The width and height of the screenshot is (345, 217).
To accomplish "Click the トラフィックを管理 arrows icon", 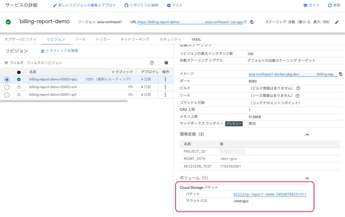I will [x=43, y=51].
